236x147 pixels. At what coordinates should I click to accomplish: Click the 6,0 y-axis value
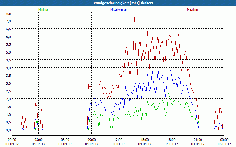[8, 36]
